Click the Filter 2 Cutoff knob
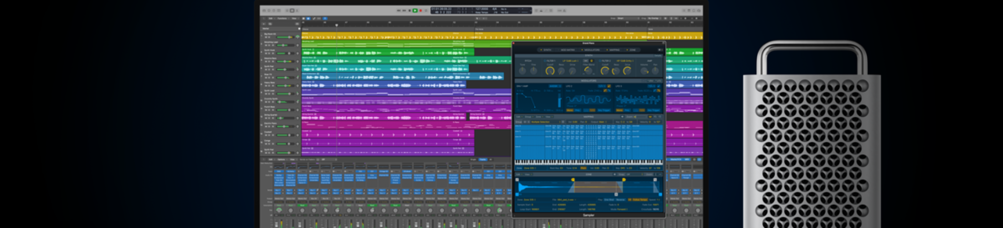 [x=605, y=71]
